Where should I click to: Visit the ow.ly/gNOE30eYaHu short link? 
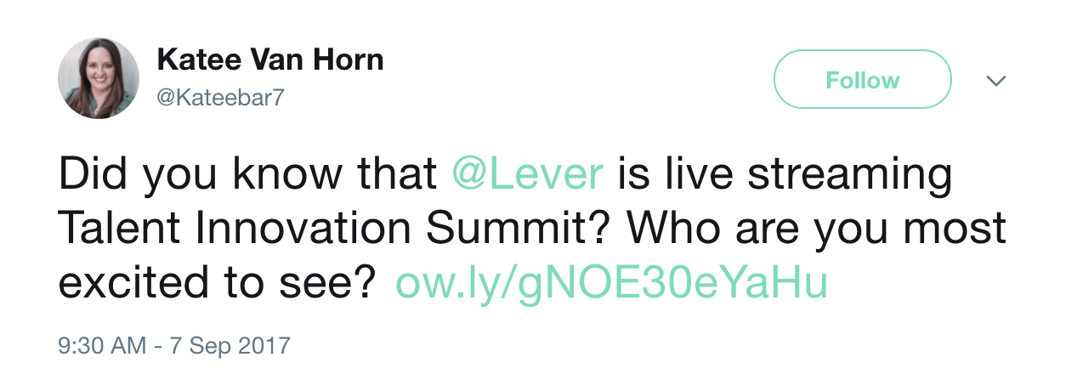click(612, 285)
